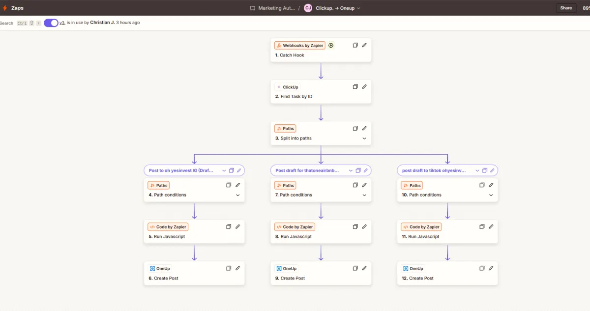Click the ClickUp app badge
Image resolution: width=590 pixels, height=311 pixels.
point(288,87)
